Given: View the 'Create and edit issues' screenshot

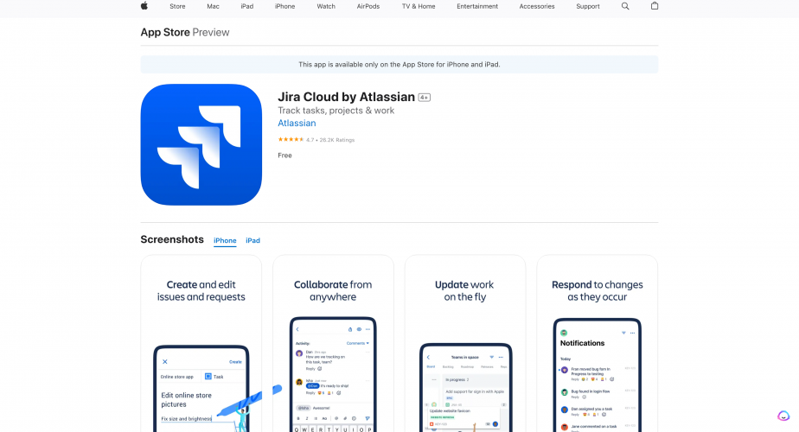Looking at the screenshot, I should [x=201, y=343].
